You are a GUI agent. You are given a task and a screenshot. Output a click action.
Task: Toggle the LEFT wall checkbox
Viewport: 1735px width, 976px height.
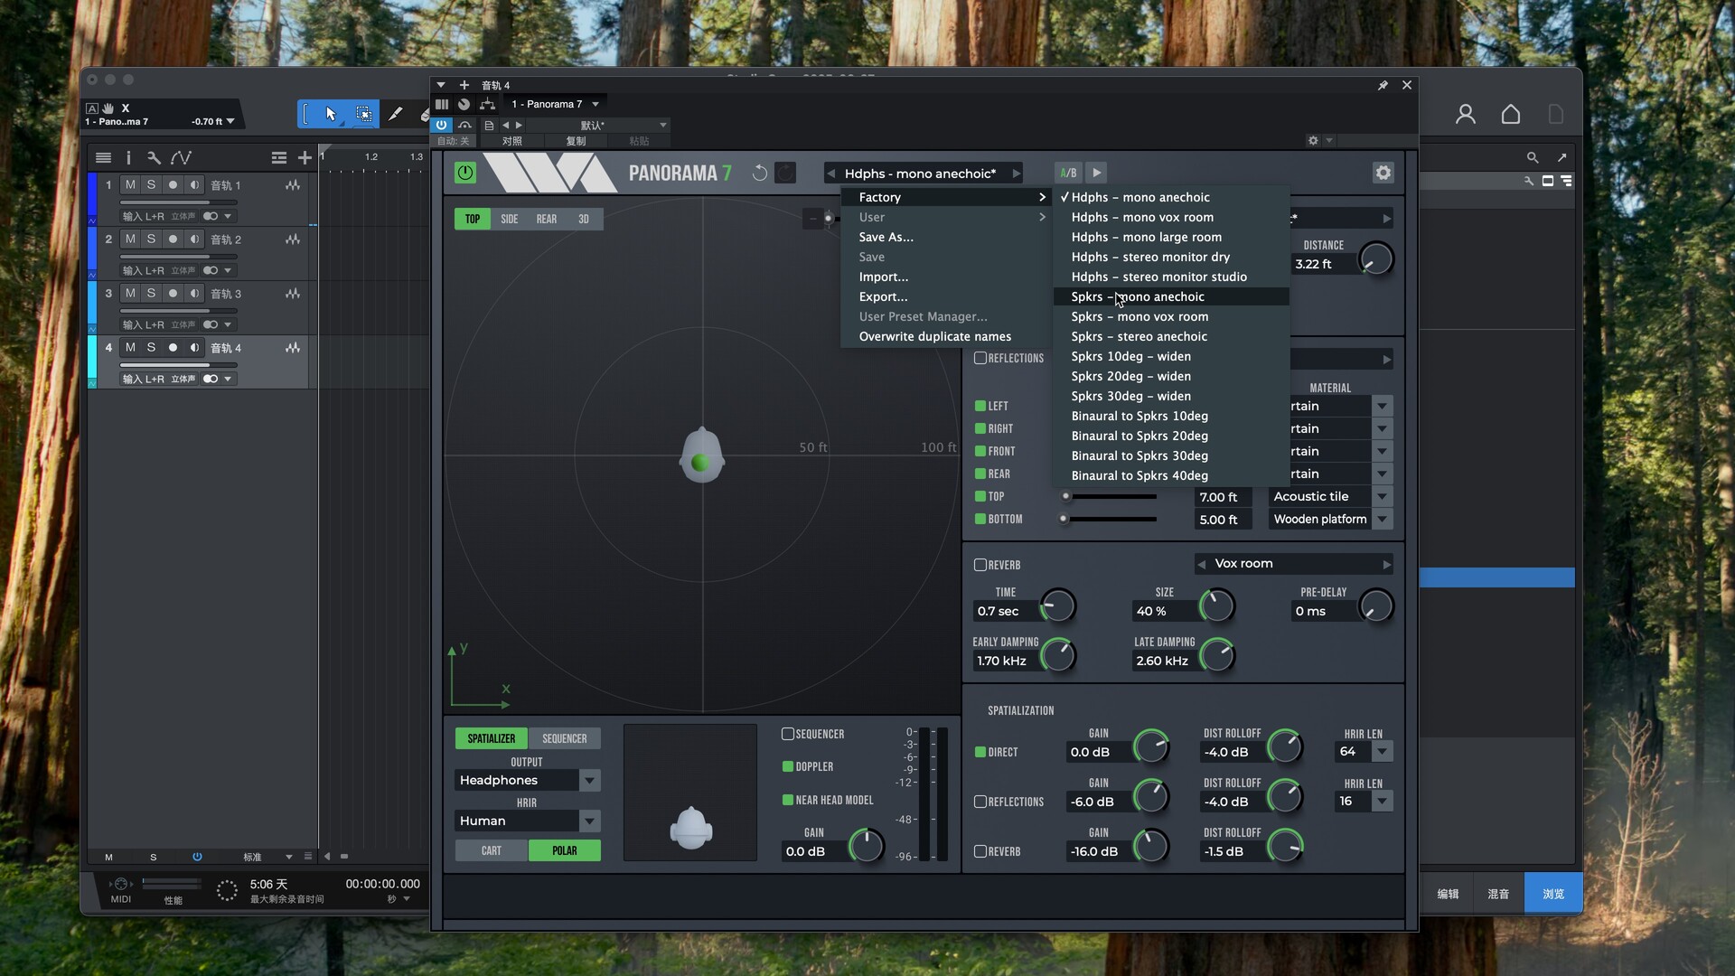point(980,406)
